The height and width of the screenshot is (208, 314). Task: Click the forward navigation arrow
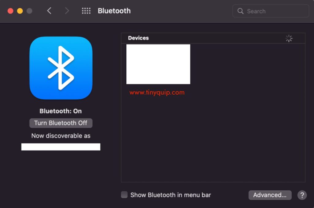pos(67,10)
